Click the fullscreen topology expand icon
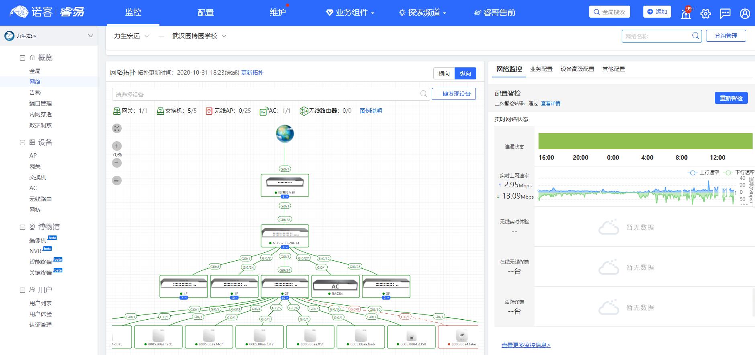Image resolution: width=755 pixels, height=355 pixels. point(116,128)
